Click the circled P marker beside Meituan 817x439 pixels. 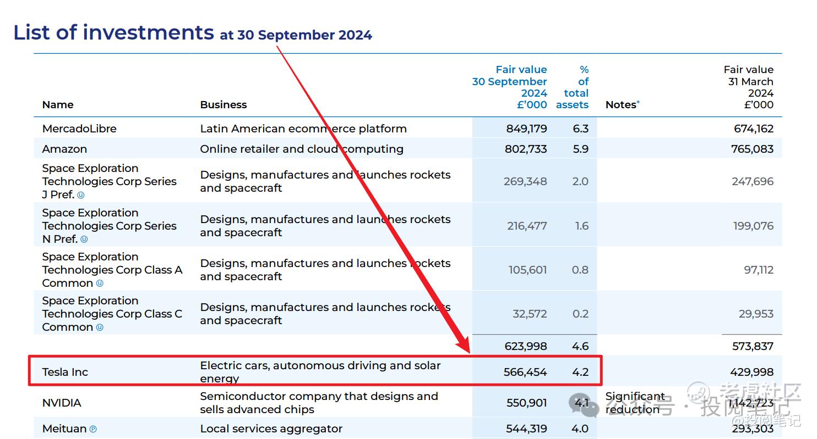coord(93,429)
